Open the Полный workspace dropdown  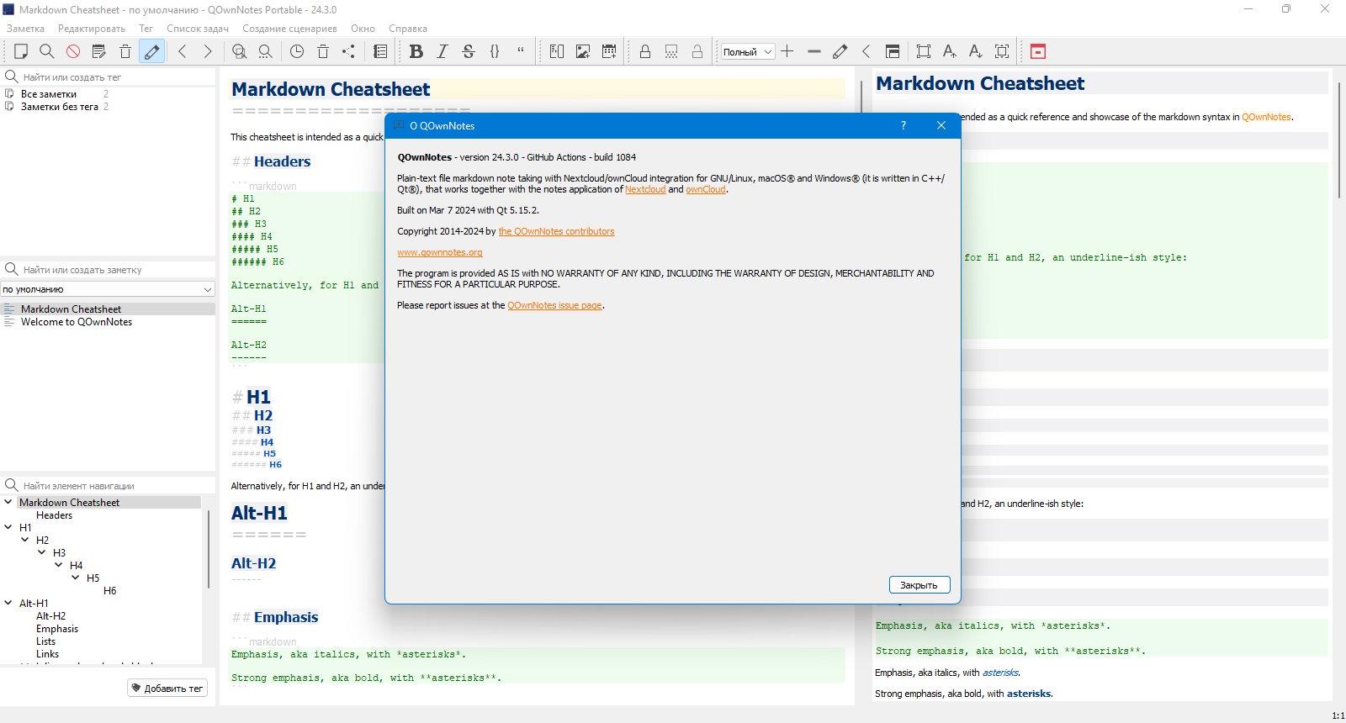747,51
